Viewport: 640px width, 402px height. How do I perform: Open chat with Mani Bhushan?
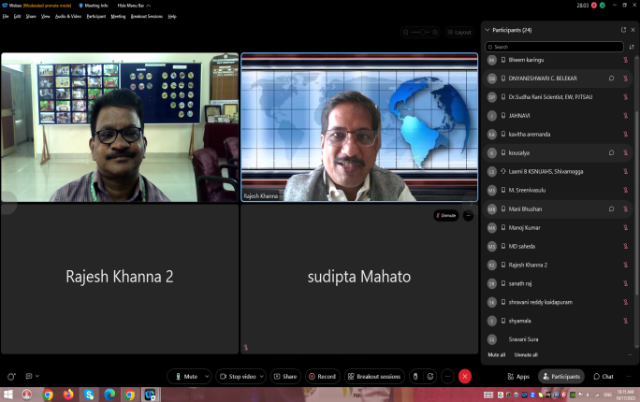[611, 208]
